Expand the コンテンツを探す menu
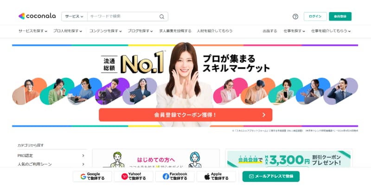 (105, 31)
